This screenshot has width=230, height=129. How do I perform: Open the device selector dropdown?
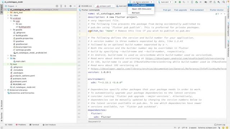tap(141, 2)
